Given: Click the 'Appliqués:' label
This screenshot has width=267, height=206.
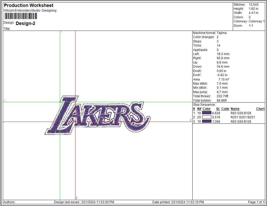Looking at the screenshot, I should tap(200, 50).
